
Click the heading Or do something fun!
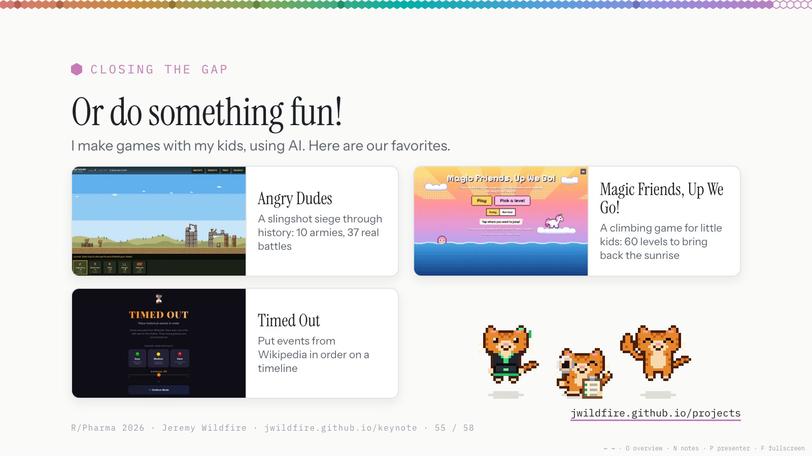click(207, 112)
